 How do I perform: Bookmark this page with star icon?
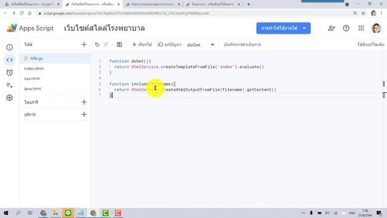(363, 13)
